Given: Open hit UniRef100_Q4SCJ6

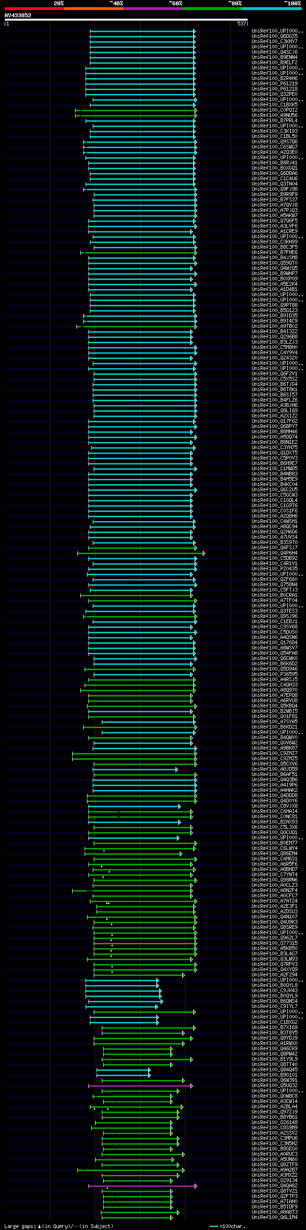Looking at the screenshot, I should pyautogui.click(x=274, y=52).
